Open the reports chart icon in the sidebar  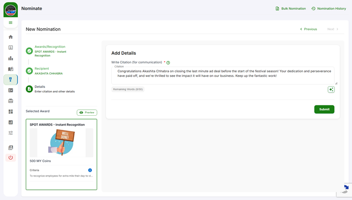[x=10, y=122]
